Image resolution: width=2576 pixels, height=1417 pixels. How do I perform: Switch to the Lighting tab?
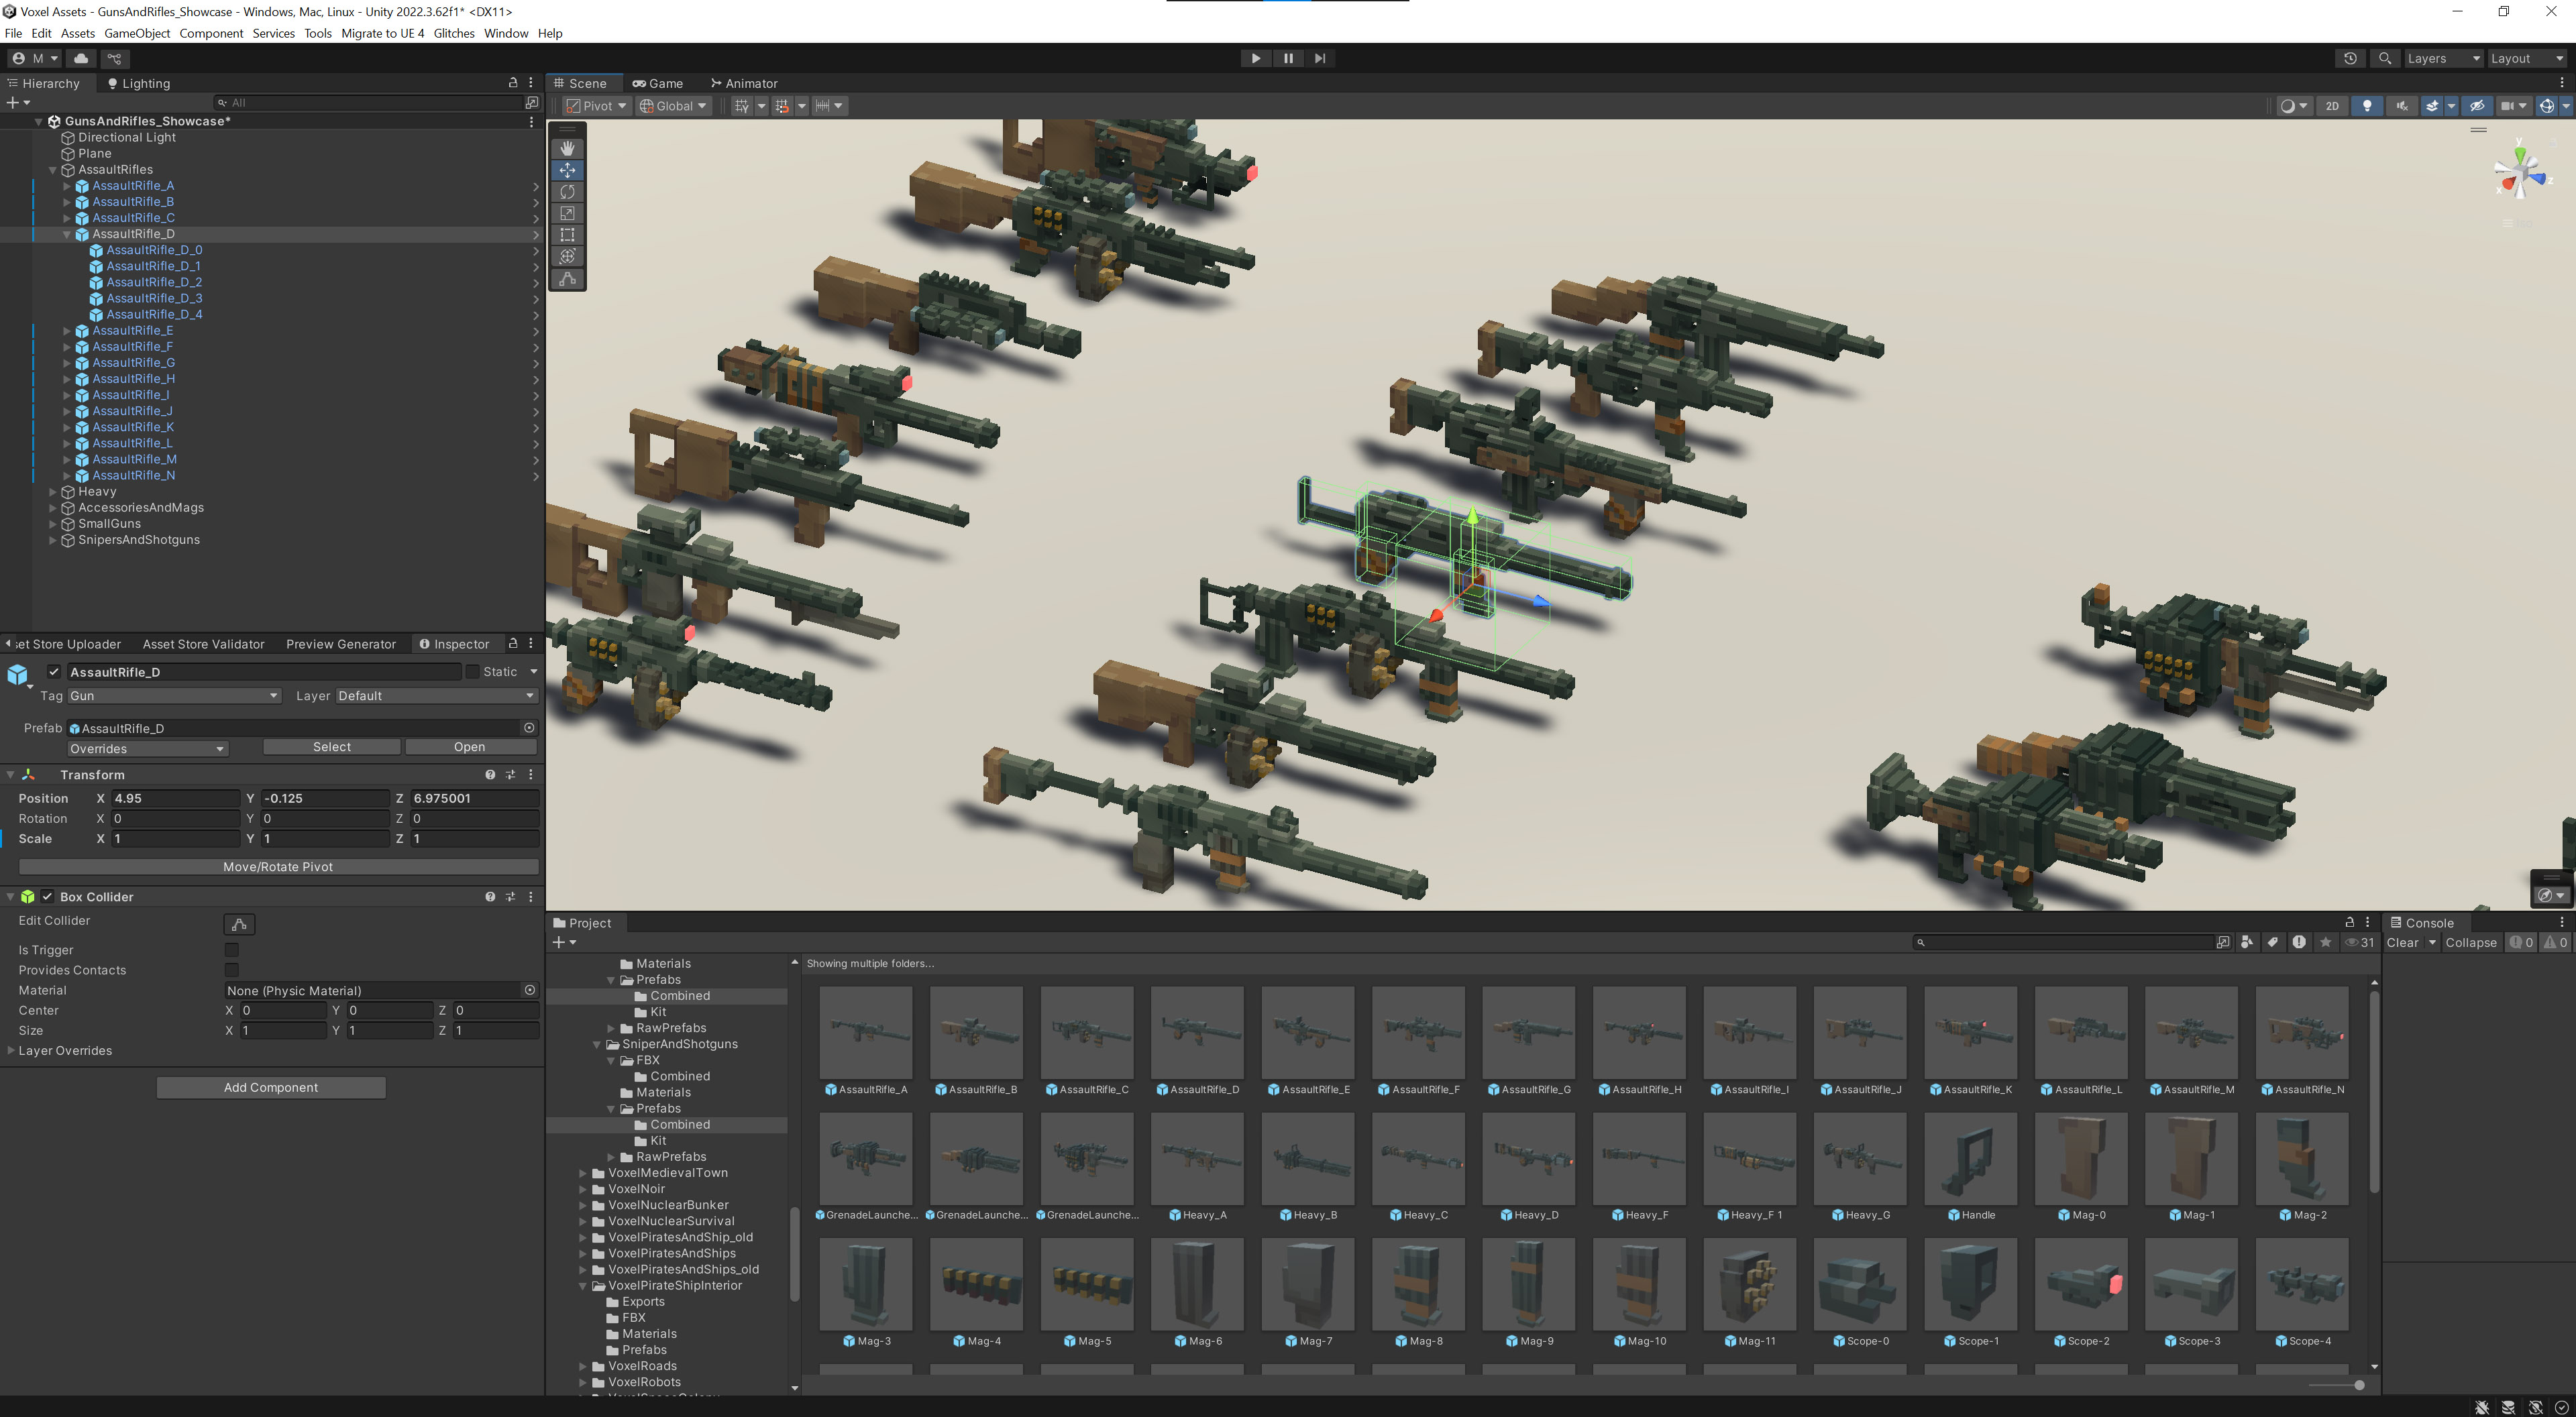coord(138,83)
